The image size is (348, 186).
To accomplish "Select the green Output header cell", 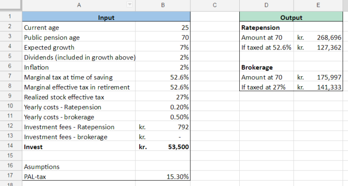I will tap(291, 18).
